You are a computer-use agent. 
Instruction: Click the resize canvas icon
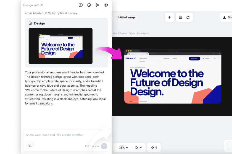188,17
